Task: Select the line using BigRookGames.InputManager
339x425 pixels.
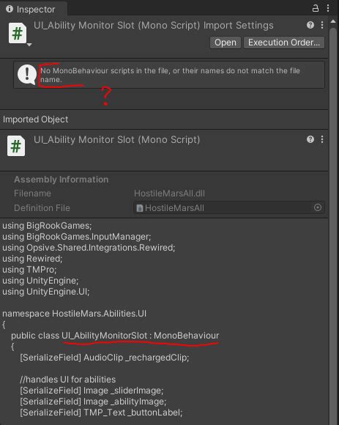Action: [x=77, y=237]
